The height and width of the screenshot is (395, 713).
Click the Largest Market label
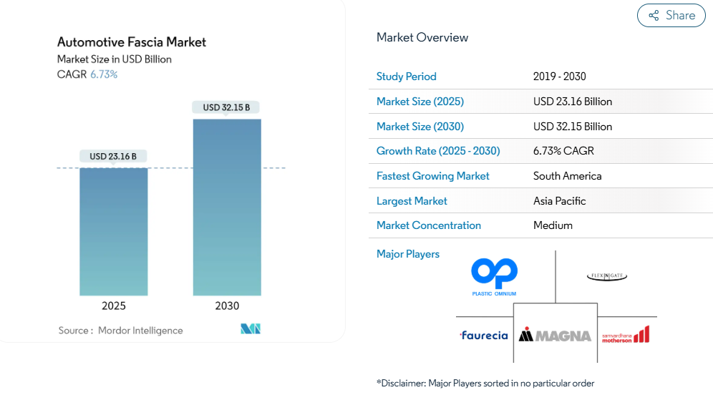(412, 201)
